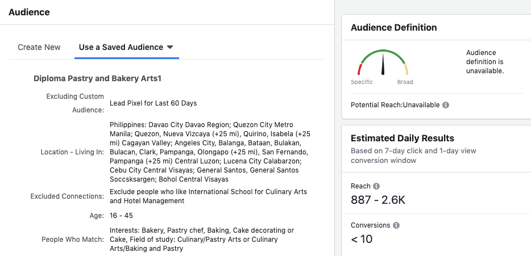This screenshot has width=531, height=256.
Task: Click the Estimated Daily Results heading
Action: 402,138
